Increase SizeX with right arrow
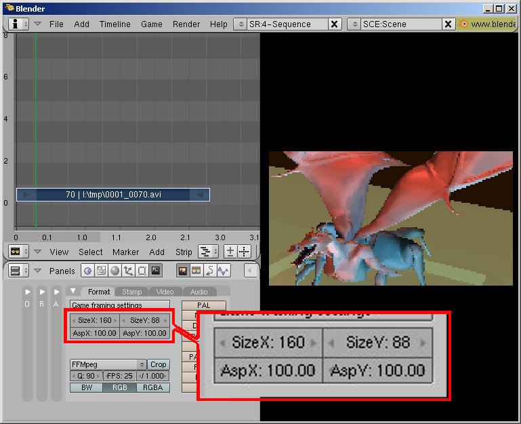 coord(115,320)
